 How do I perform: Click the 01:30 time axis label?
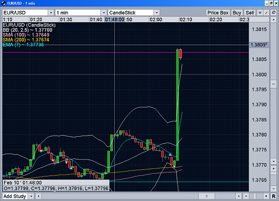(x=66, y=19)
